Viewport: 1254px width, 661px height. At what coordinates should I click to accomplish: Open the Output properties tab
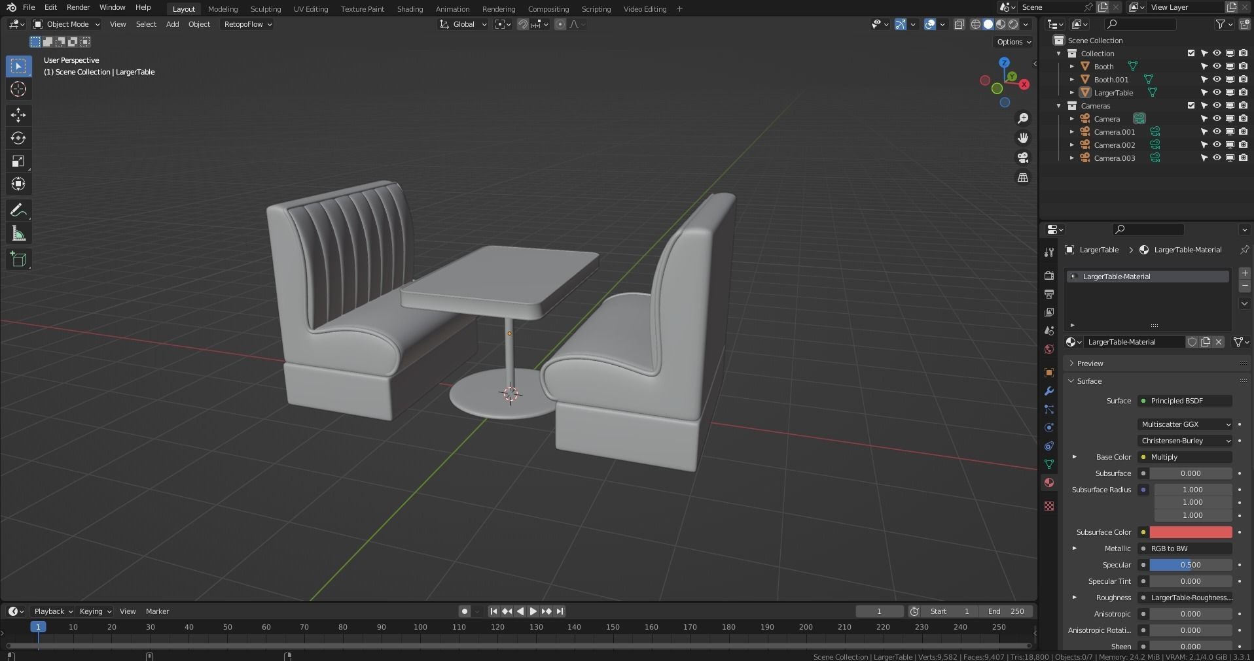coord(1049,294)
